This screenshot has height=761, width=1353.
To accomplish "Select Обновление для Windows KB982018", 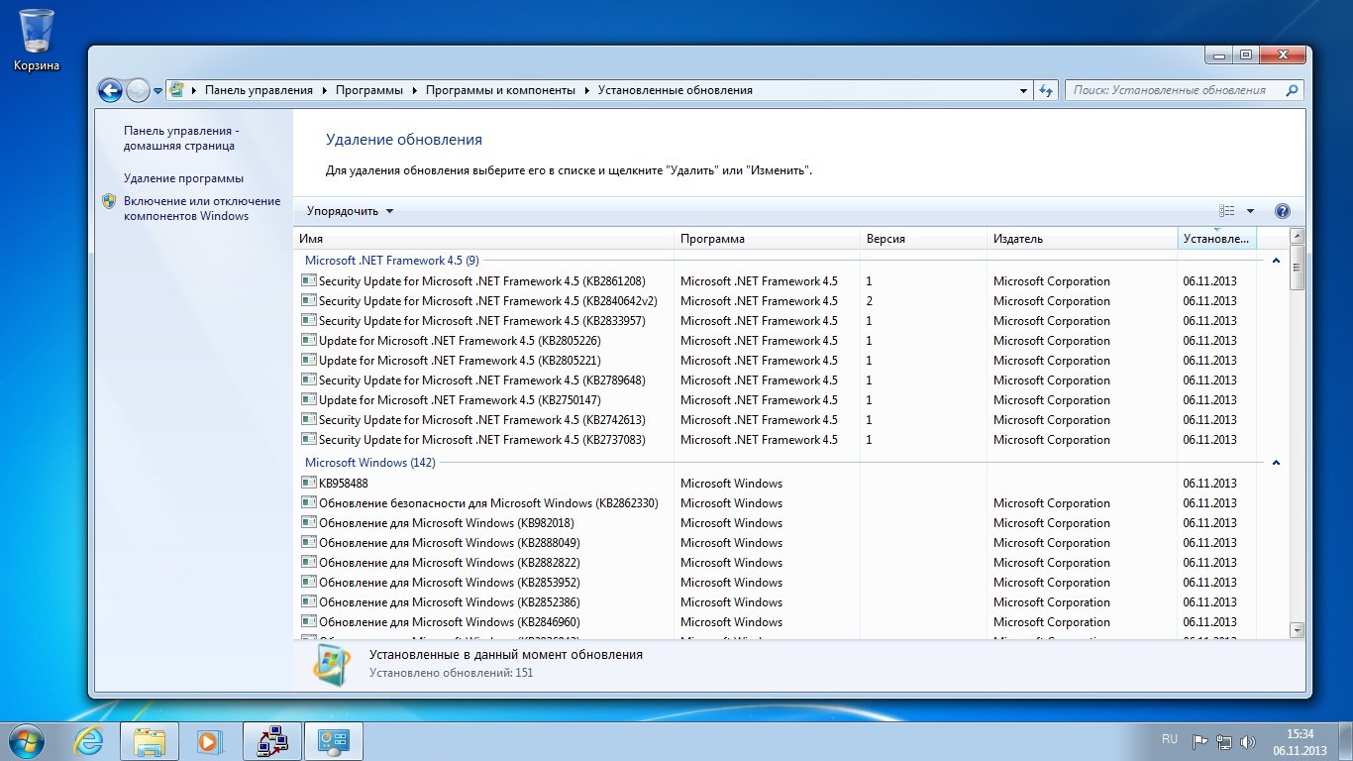I will 776,523.
